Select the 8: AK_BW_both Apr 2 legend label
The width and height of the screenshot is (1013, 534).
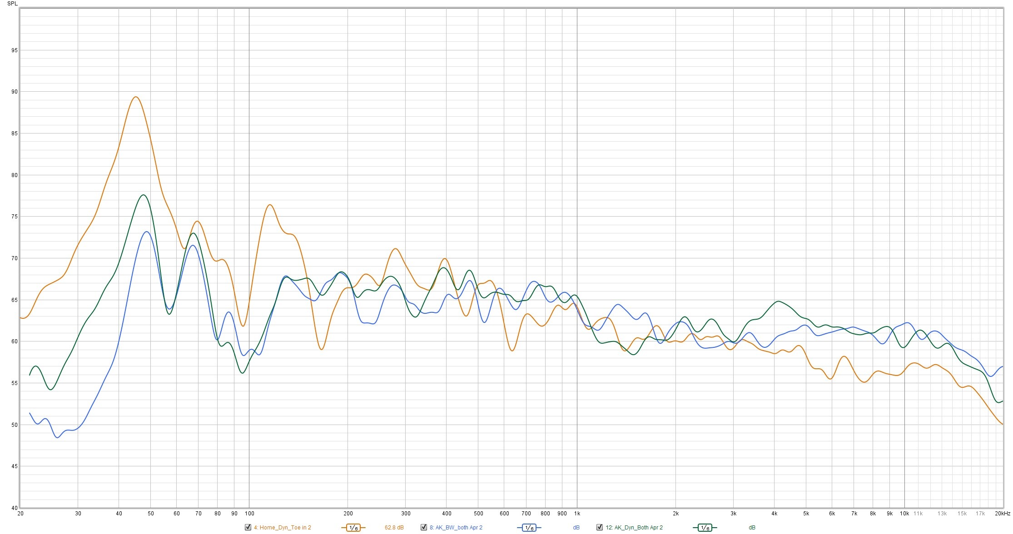(456, 528)
